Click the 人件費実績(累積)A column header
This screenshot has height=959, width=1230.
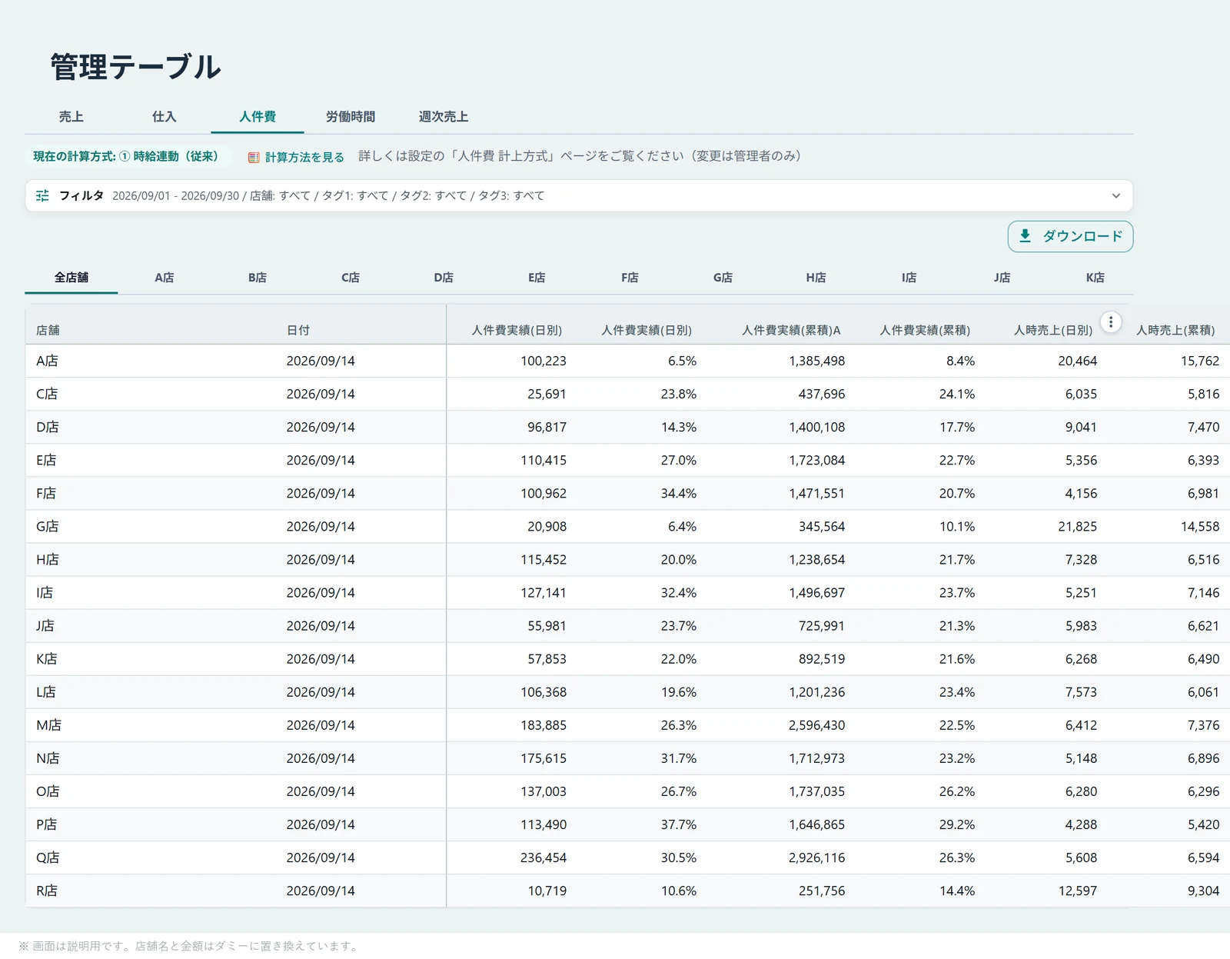tap(791, 330)
